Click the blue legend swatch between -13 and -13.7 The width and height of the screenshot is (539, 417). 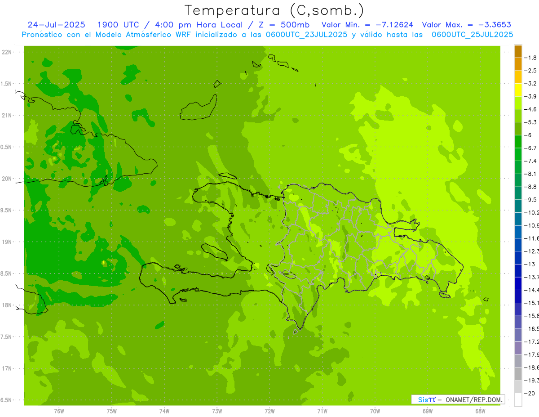click(x=518, y=270)
